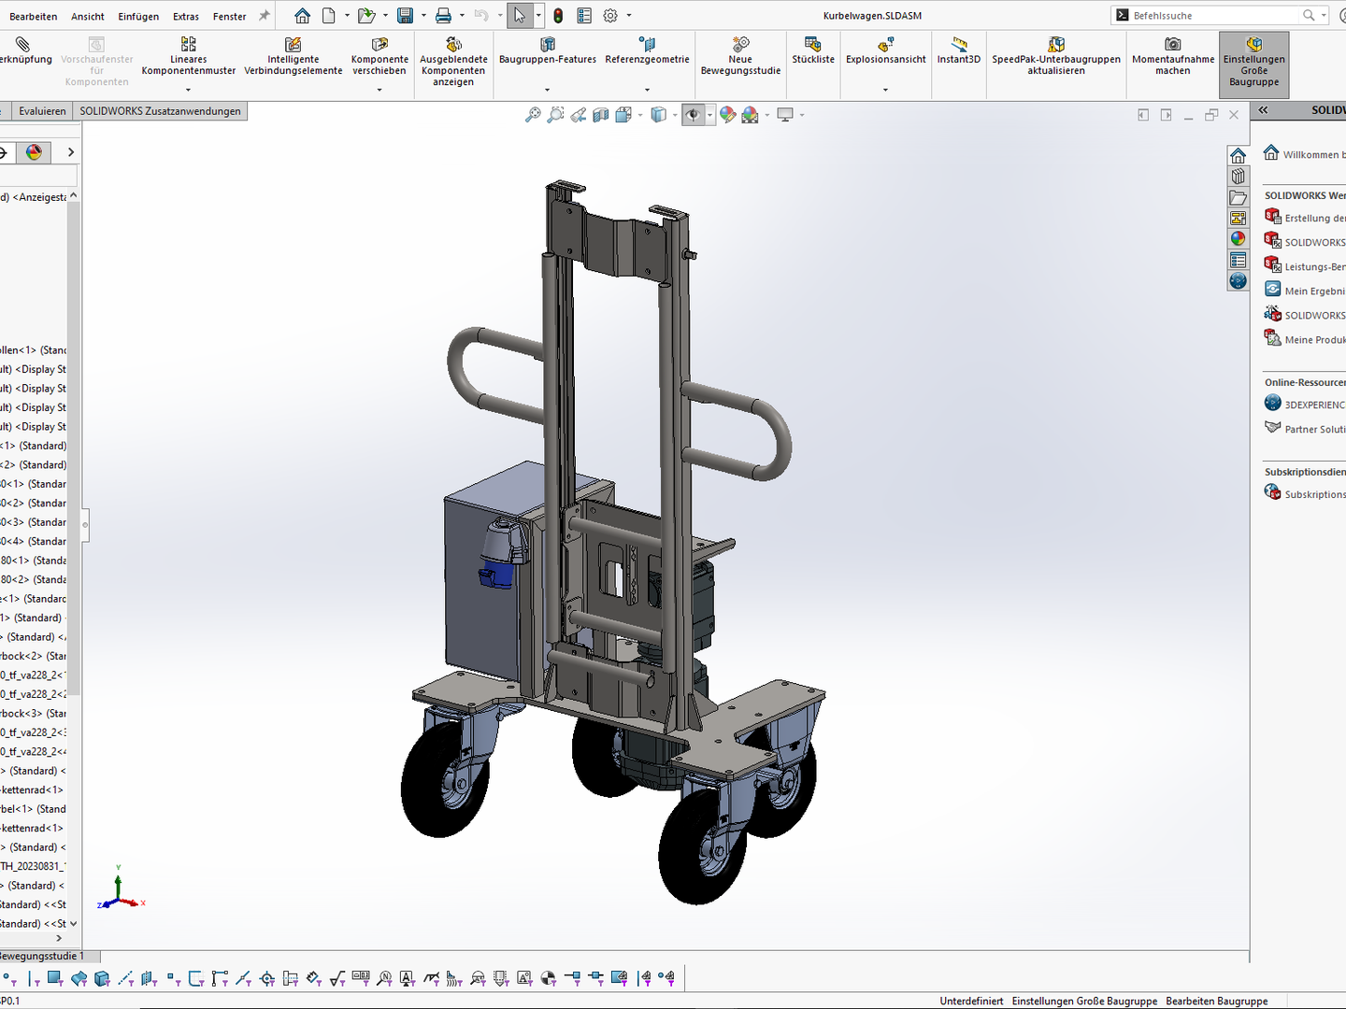Click View Orientation cube icon
Image resolution: width=1346 pixels, height=1009 pixels.
click(x=623, y=115)
